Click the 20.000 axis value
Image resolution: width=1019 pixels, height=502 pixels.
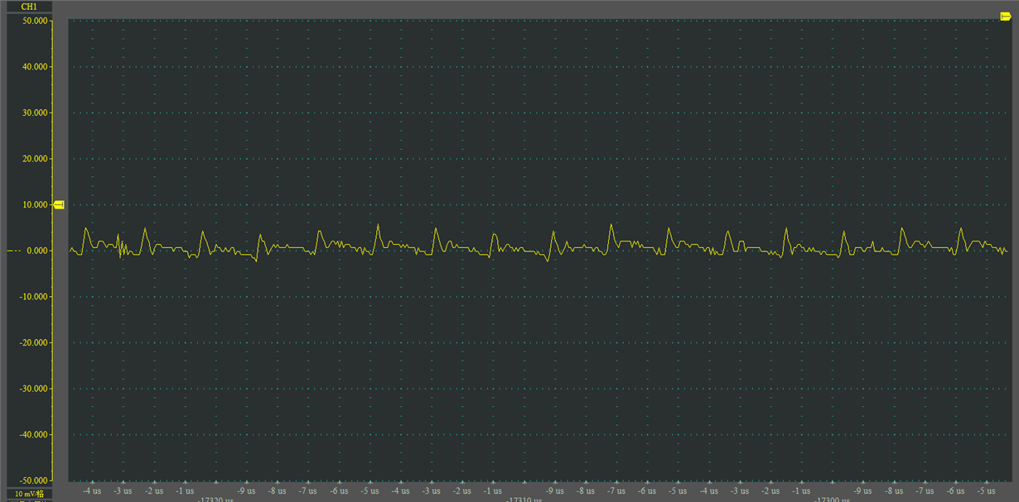coord(35,159)
